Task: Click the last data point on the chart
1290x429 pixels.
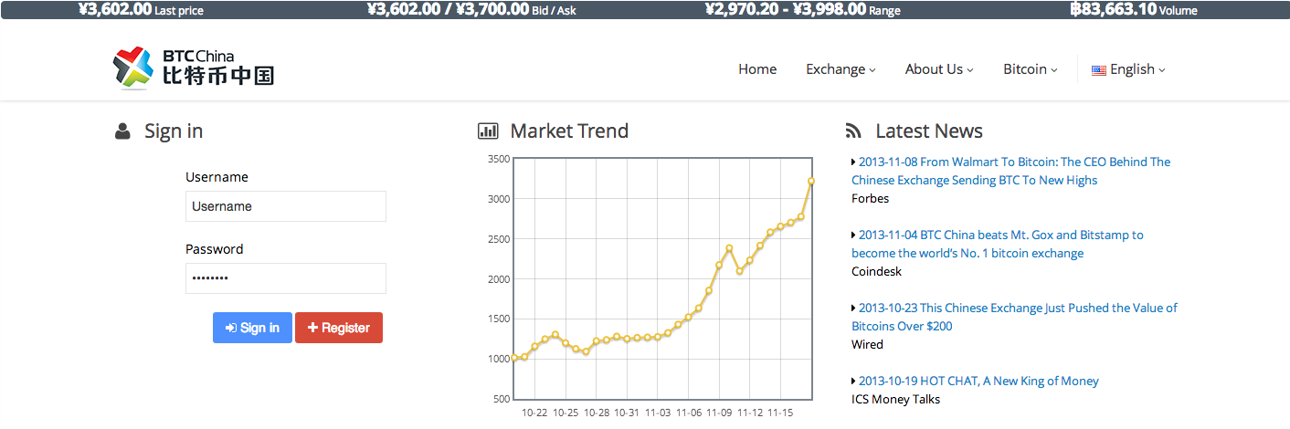Action: (x=811, y=181)
